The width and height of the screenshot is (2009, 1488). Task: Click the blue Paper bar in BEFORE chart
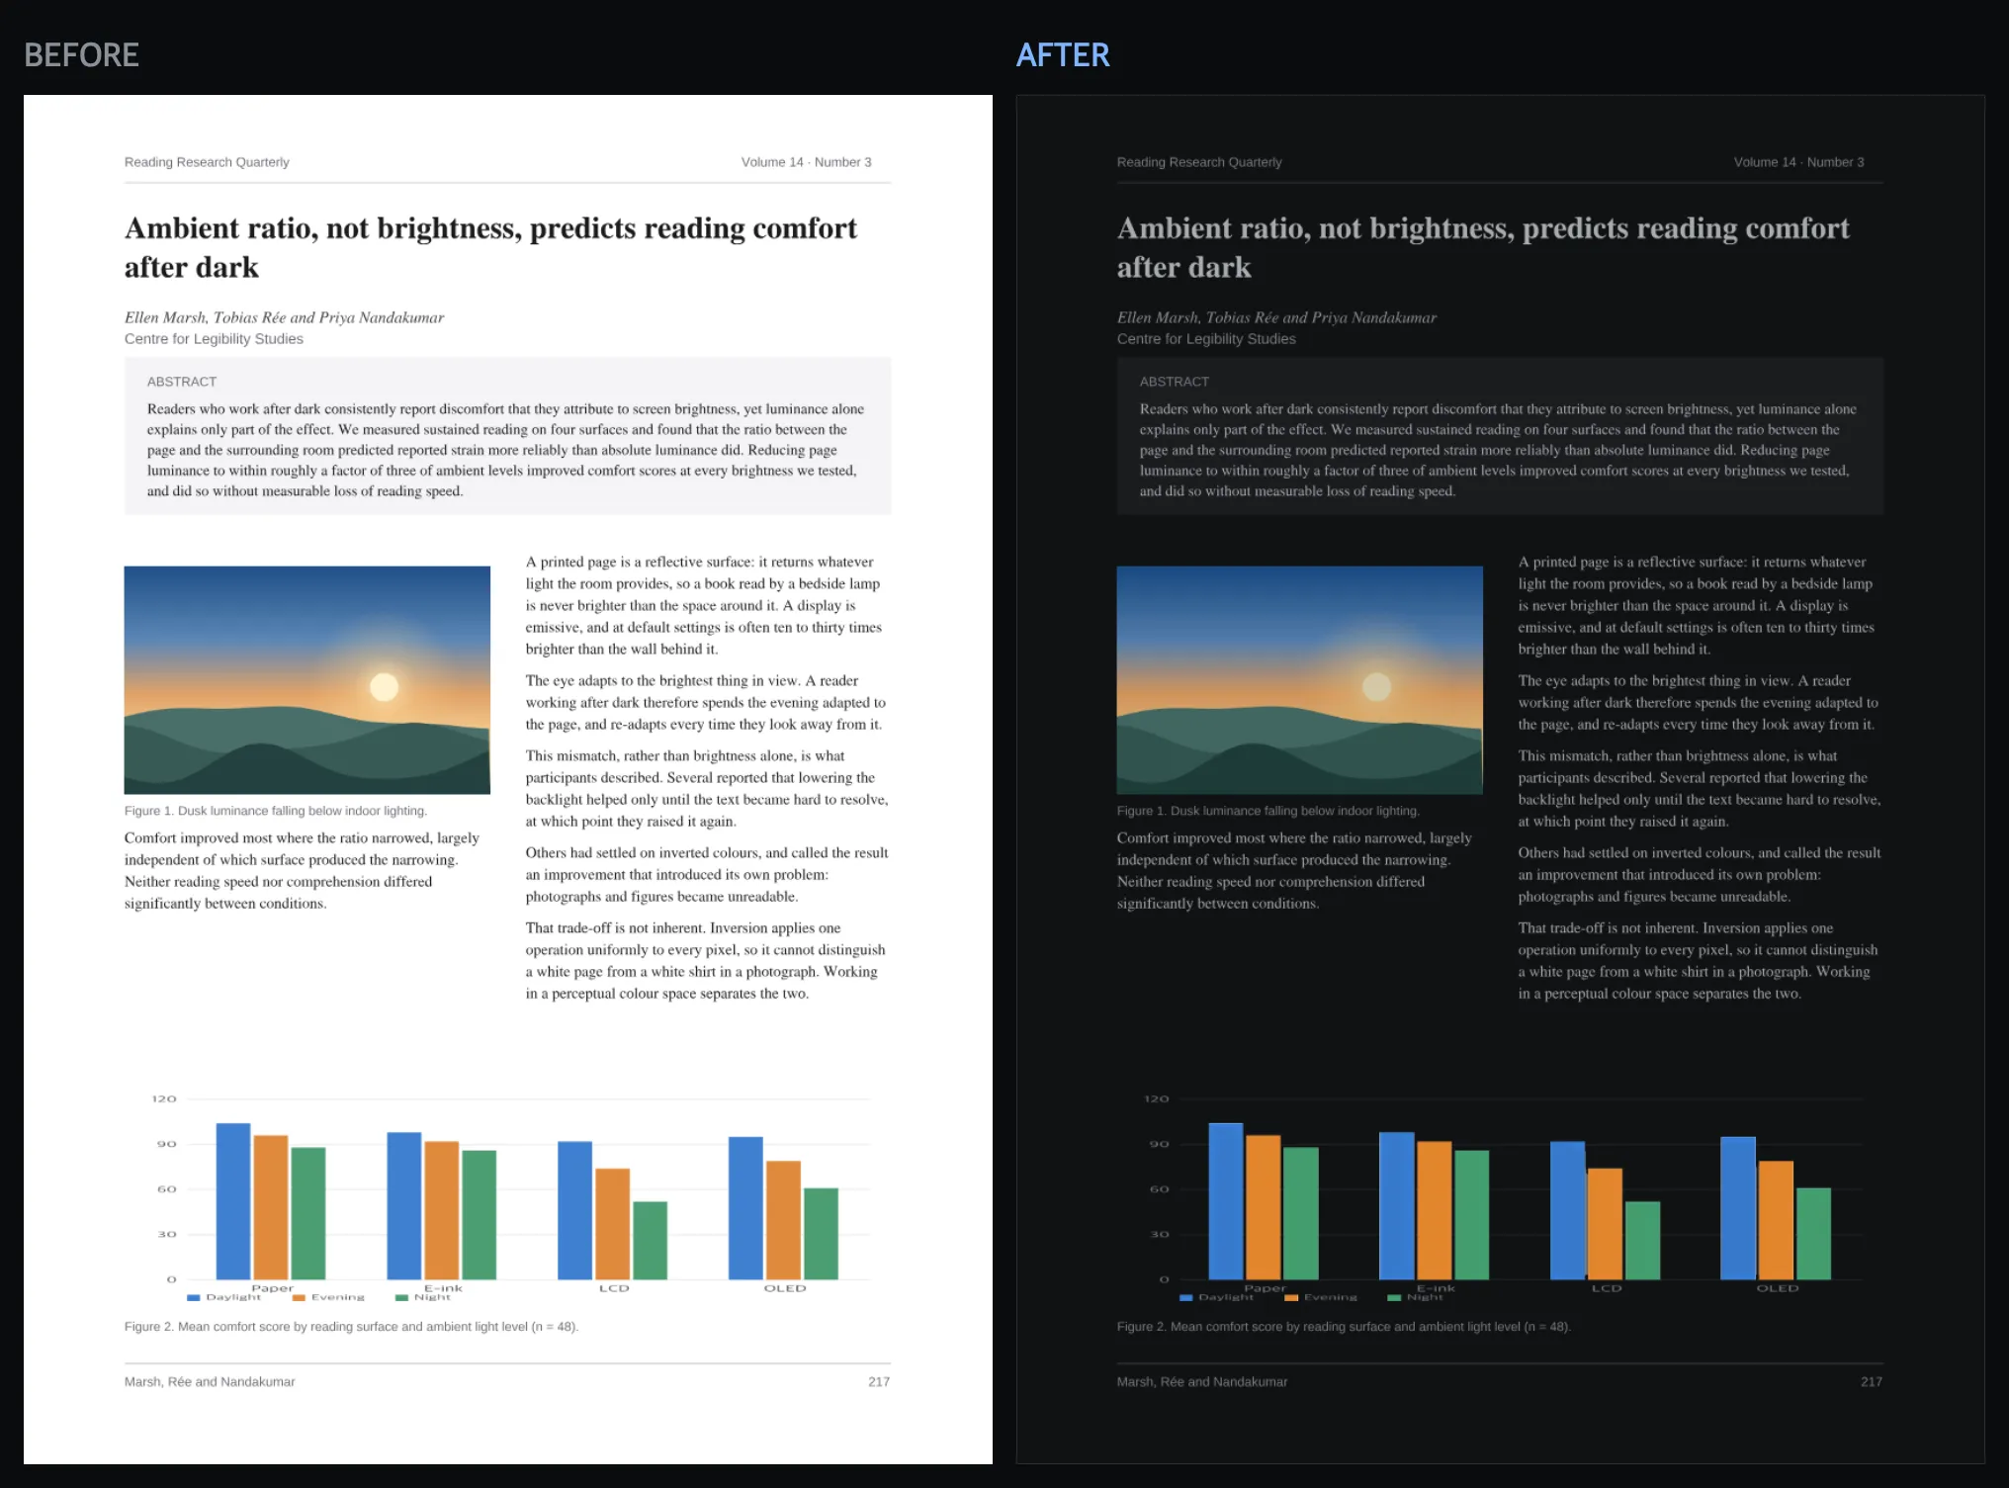[x=233, y=1201]
